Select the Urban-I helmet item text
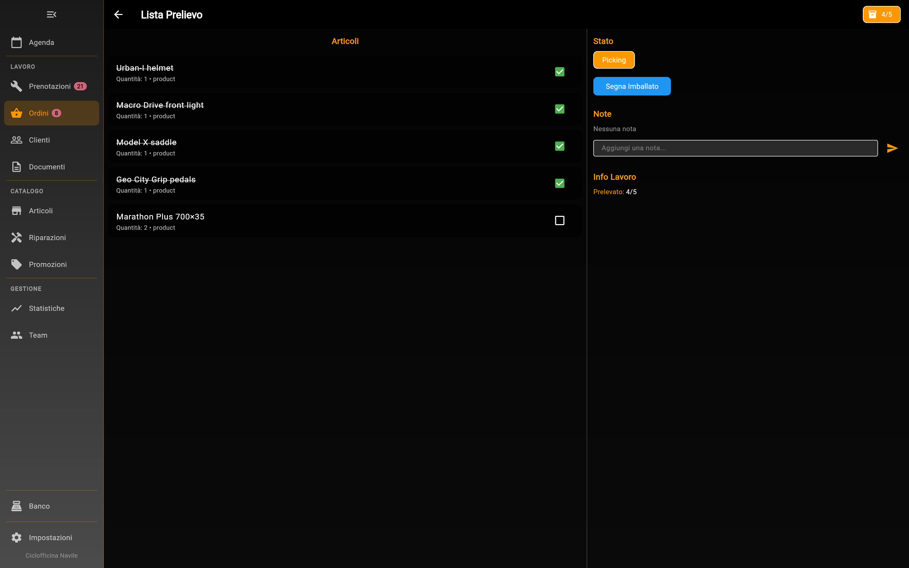This screenshot has width=909, height=568. tap(145, 68)
